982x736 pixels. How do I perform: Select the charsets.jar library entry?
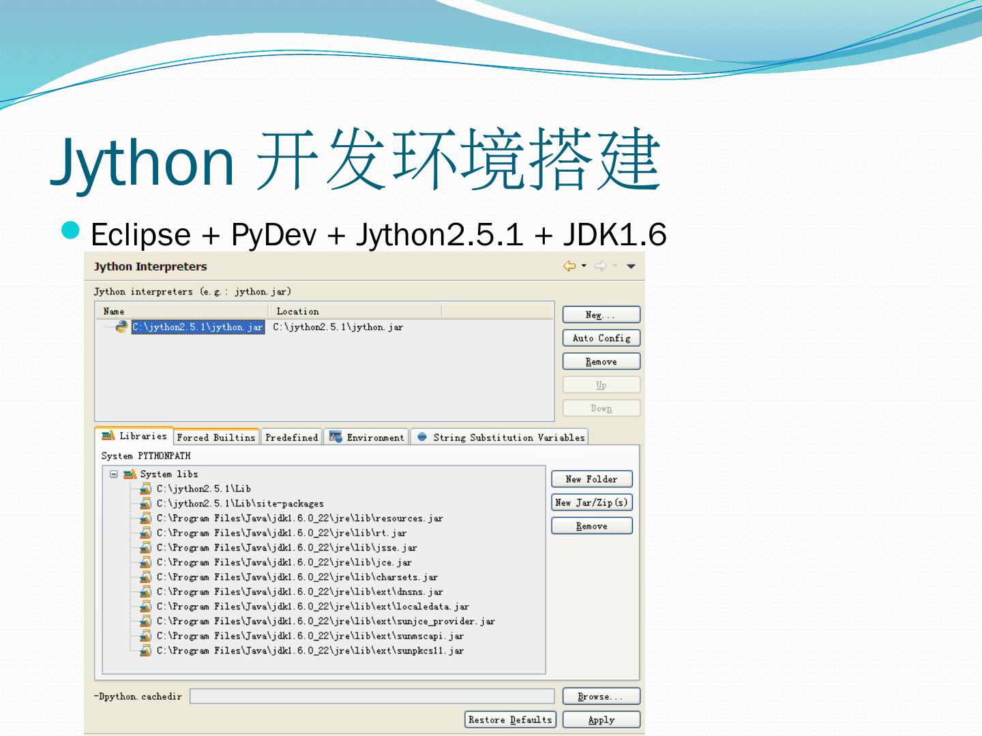297,577
